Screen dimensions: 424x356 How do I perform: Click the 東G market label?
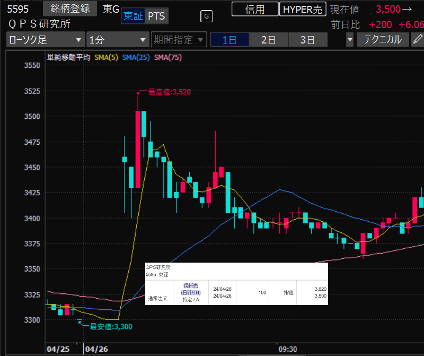pos(111,9)
